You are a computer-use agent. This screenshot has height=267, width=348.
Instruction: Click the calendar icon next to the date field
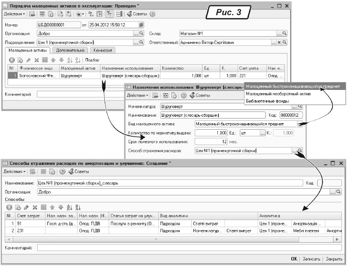click(x=141, y=24)
